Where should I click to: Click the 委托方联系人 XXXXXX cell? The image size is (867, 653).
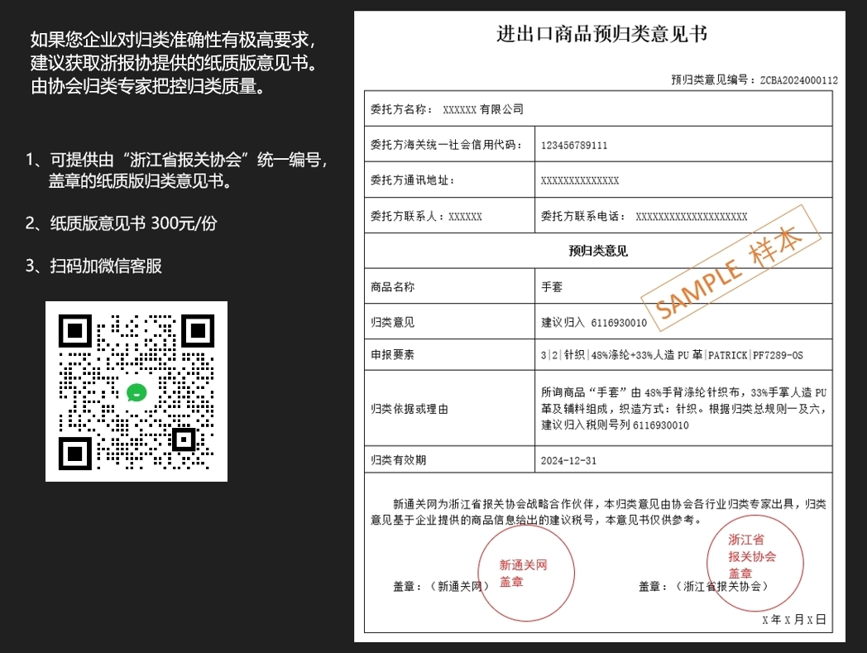pos(449,216)
